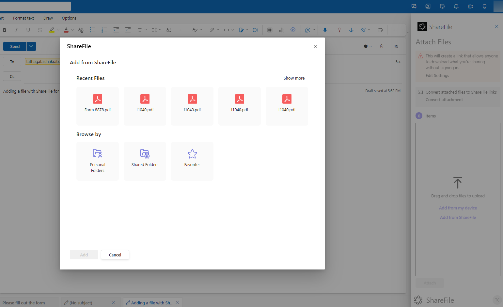
Task: Click the To recipients button
Action: (x=12, y=62)
